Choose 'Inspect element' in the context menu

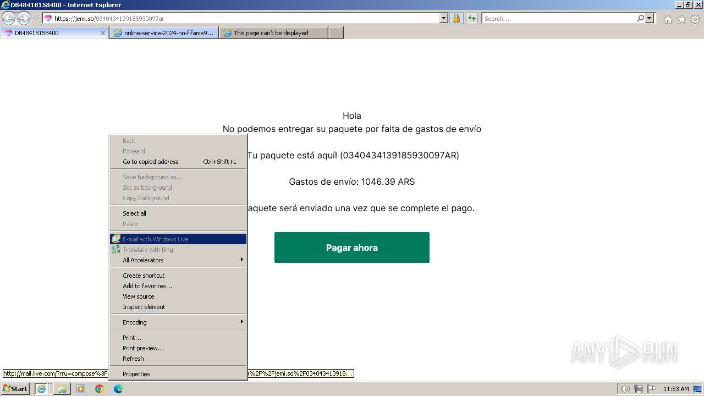tap(178, 307)
